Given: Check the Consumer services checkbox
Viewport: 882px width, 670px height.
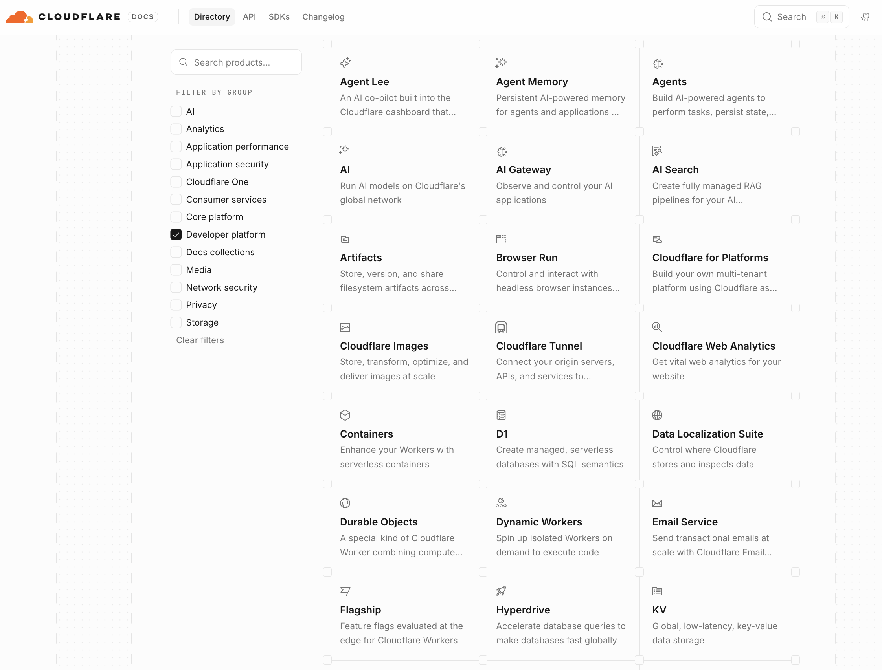Looking at the screenshot, I should click(176, 200).
